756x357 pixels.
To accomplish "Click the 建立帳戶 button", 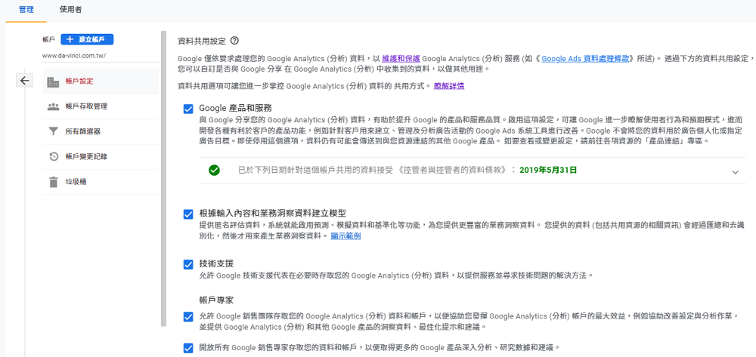I will click(x=87, y=39).
